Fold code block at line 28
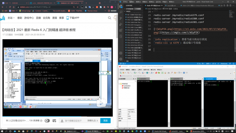Screen dimensions: 236x133 [152, 12]
